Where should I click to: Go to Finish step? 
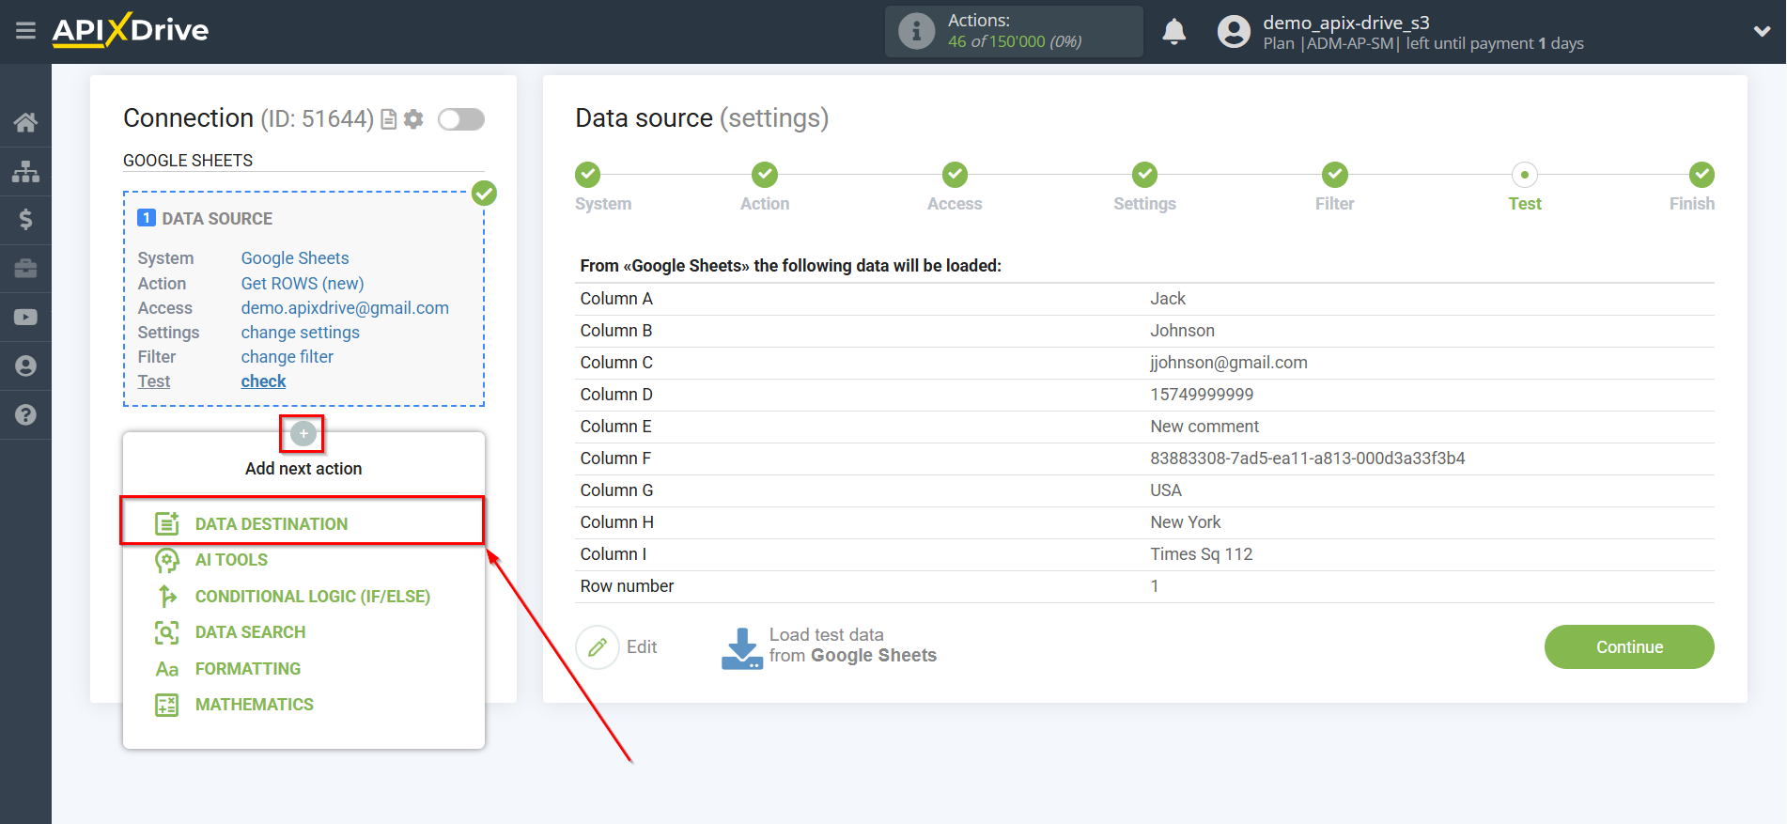pos(1702,175)
